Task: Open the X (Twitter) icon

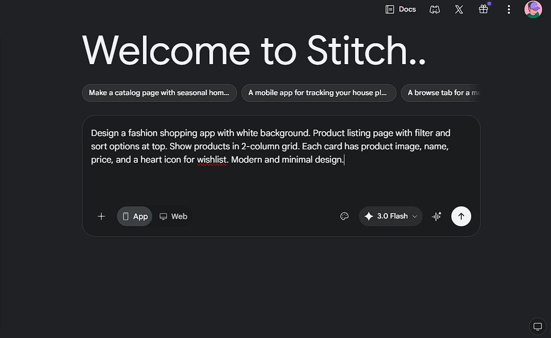Action: coord(459,9)
